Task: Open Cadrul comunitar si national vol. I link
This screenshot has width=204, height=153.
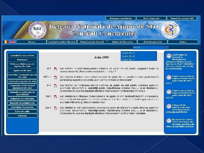Action: coord(180,80)
